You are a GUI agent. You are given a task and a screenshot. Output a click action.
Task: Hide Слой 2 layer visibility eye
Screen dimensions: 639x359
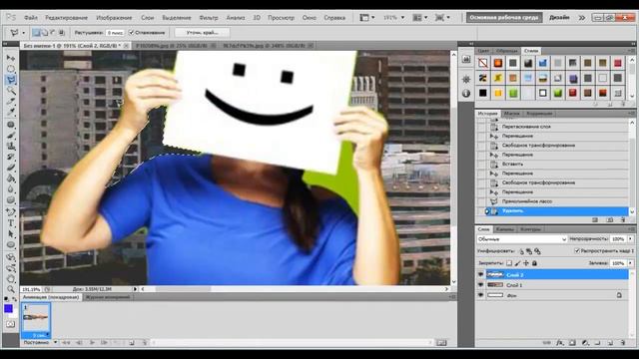click(480, 275)
